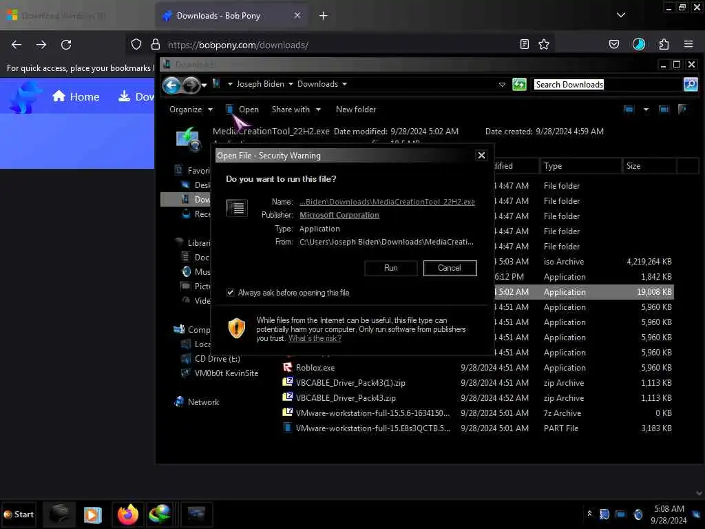The width and height of the screenshot is (705, 529).
Task: Open address bar previous locations dropdown
Action: point(502,85)
